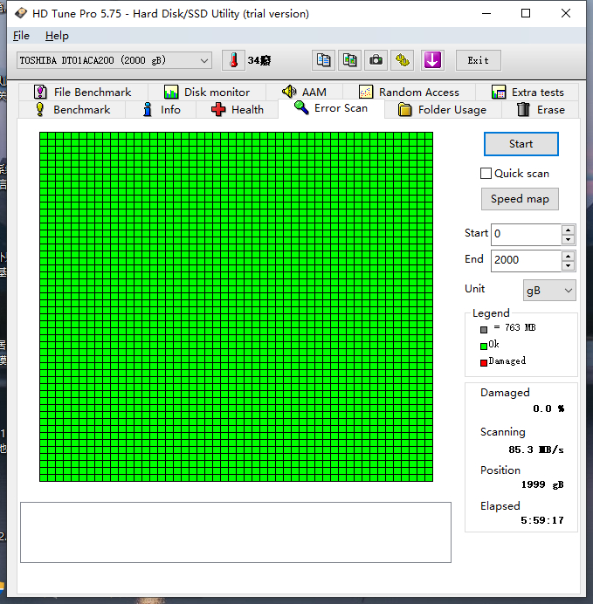Open options with the wrench icon

pos(403,60)
